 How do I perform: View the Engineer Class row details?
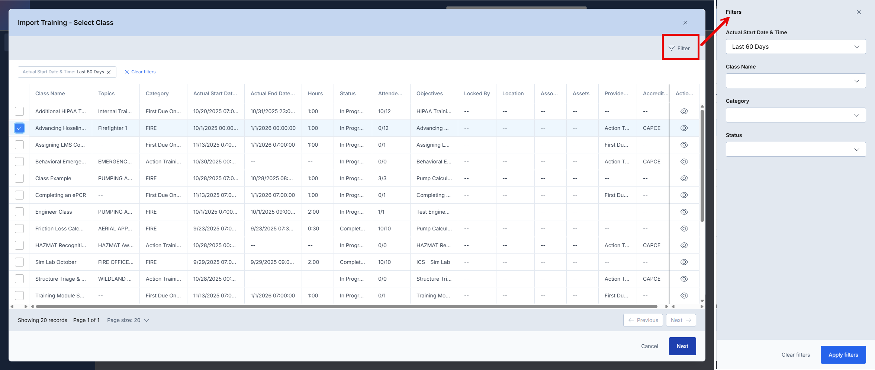684,212
